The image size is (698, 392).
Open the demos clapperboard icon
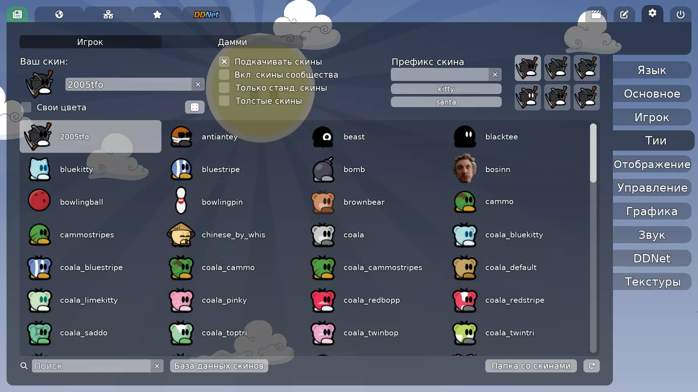tap(596, 15)
